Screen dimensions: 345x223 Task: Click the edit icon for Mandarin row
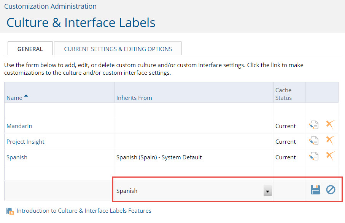click(x=313, y=125)
